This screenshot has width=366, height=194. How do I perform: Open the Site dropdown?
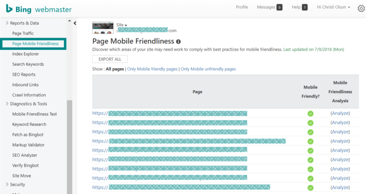[122, 25]
